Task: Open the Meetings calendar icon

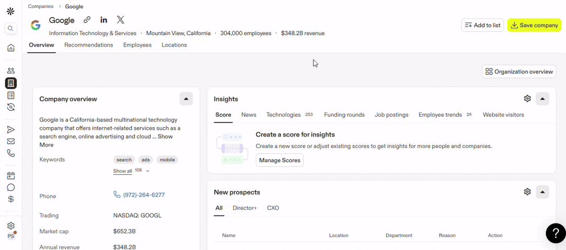Action: (x=11, y=176)
